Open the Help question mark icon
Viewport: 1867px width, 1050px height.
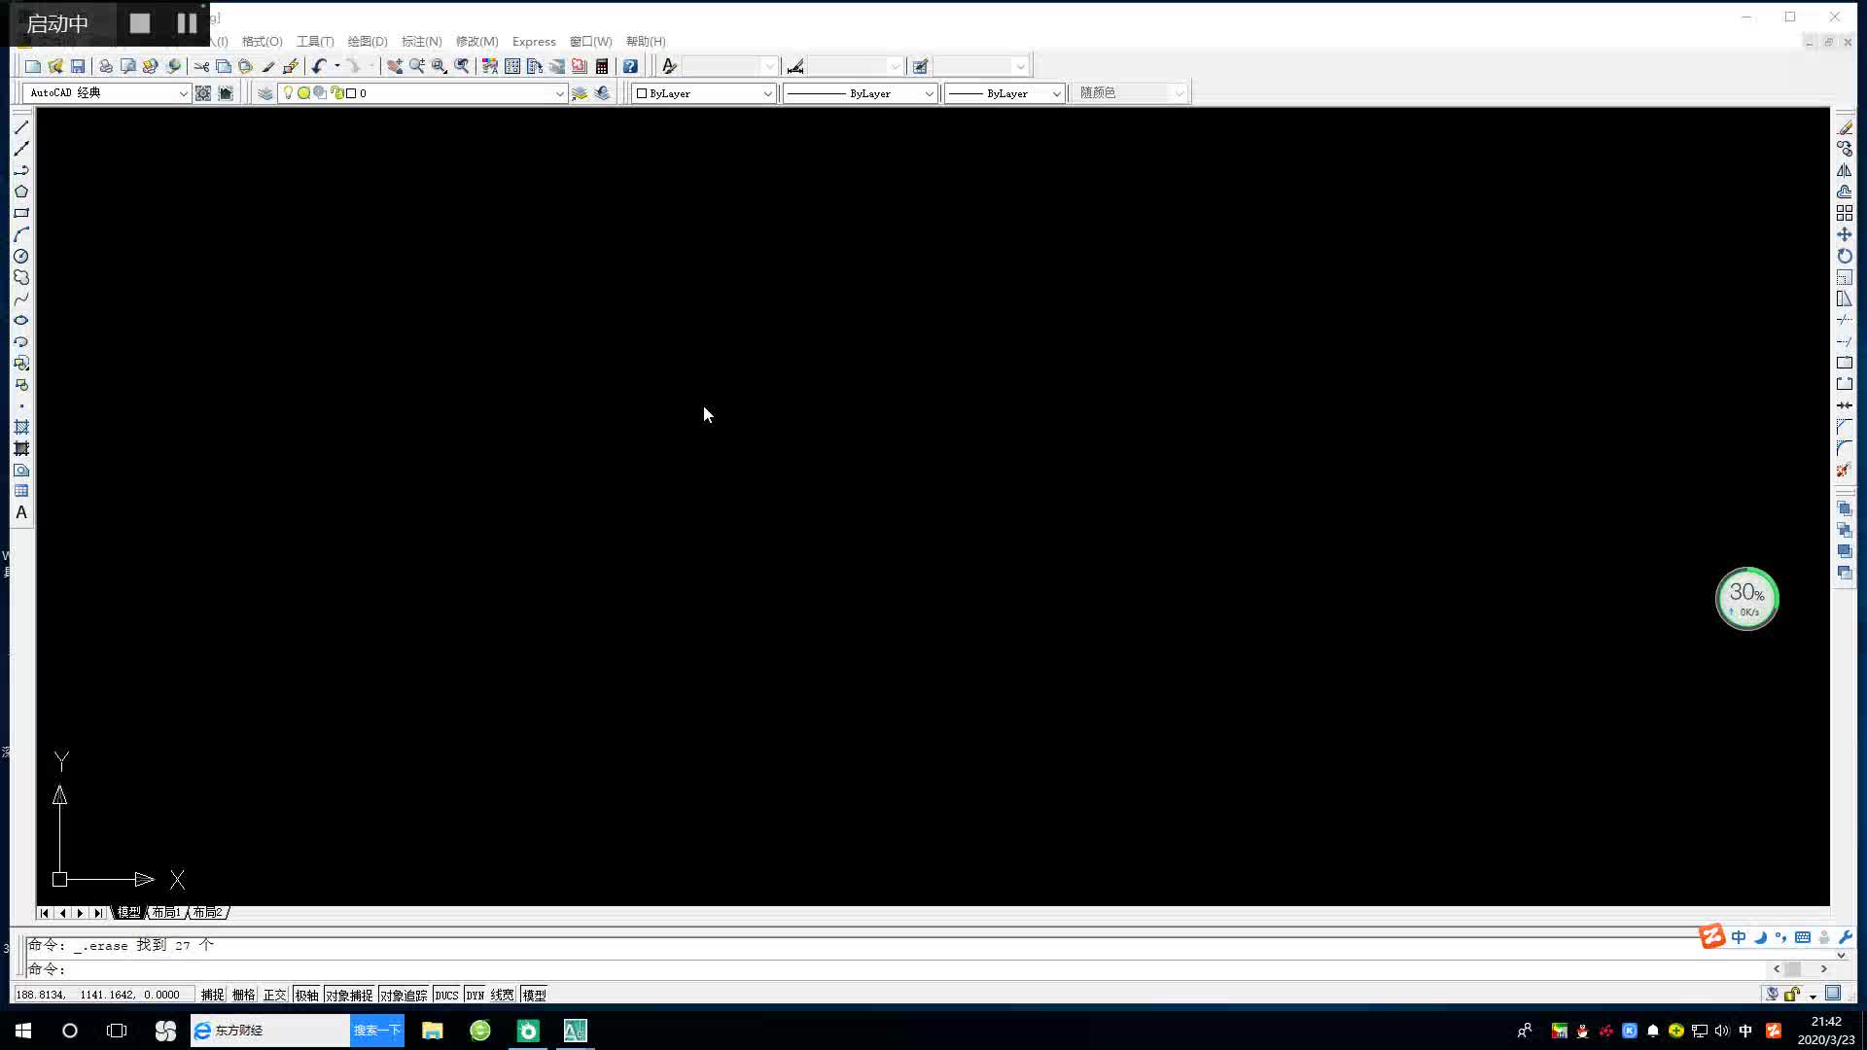pos(630,66)
